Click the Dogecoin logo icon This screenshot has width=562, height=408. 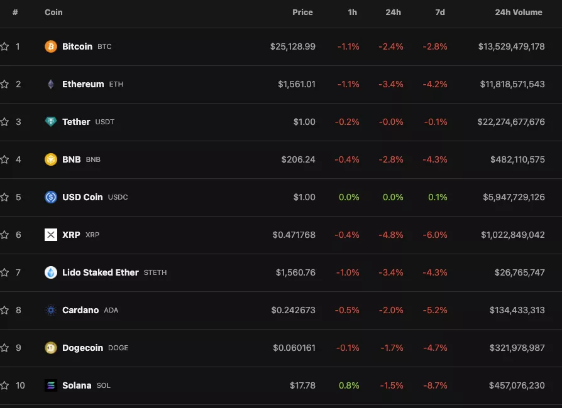tap(51, 348)
